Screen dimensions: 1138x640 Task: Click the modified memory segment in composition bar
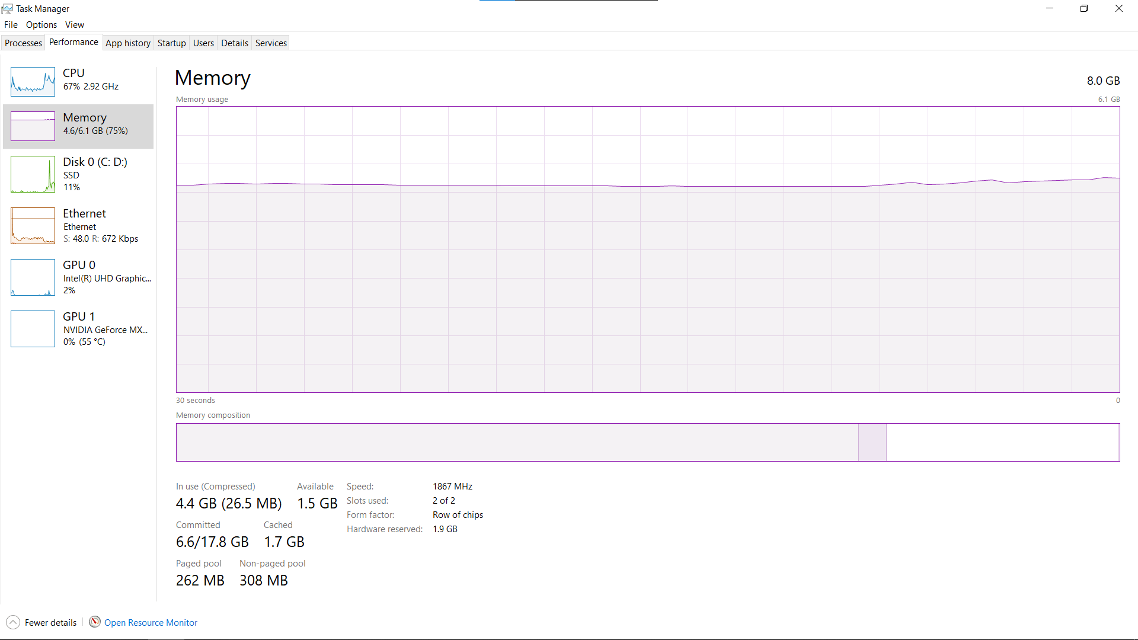[872, 442]
